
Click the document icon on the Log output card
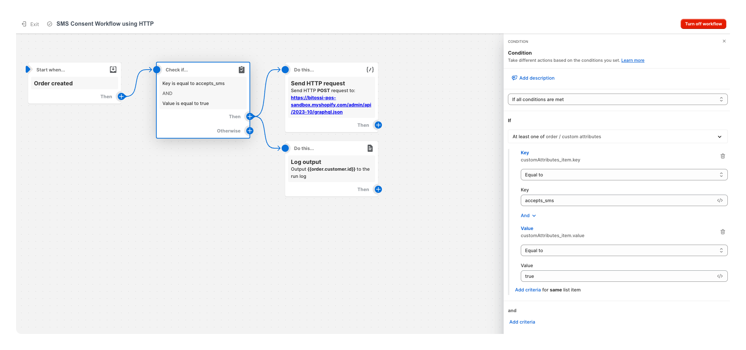click(370, 148)
